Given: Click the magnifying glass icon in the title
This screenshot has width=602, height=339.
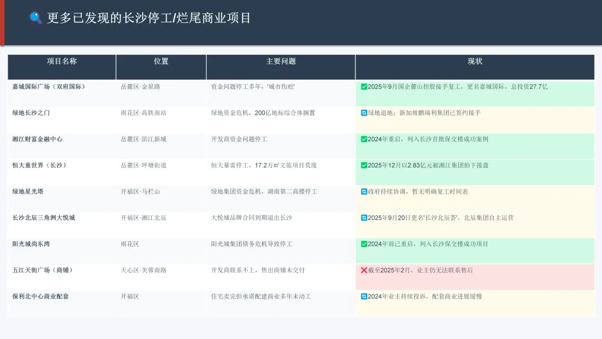Looking at the screenshot, I should pyautogui.click(x=36, y=18).
